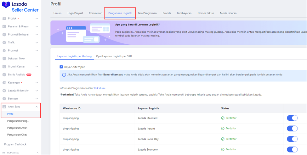Screen dimensions: 307x155
Task: Open Dekorasi Toko menu item
Action: [16, 59]
